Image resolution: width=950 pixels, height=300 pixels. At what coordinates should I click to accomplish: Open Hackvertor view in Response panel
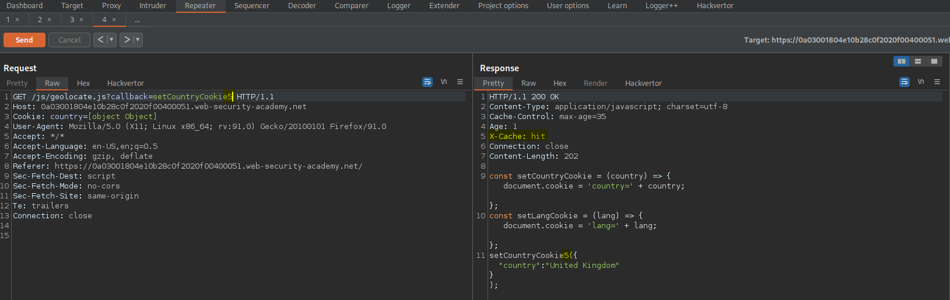pos(644,83)
